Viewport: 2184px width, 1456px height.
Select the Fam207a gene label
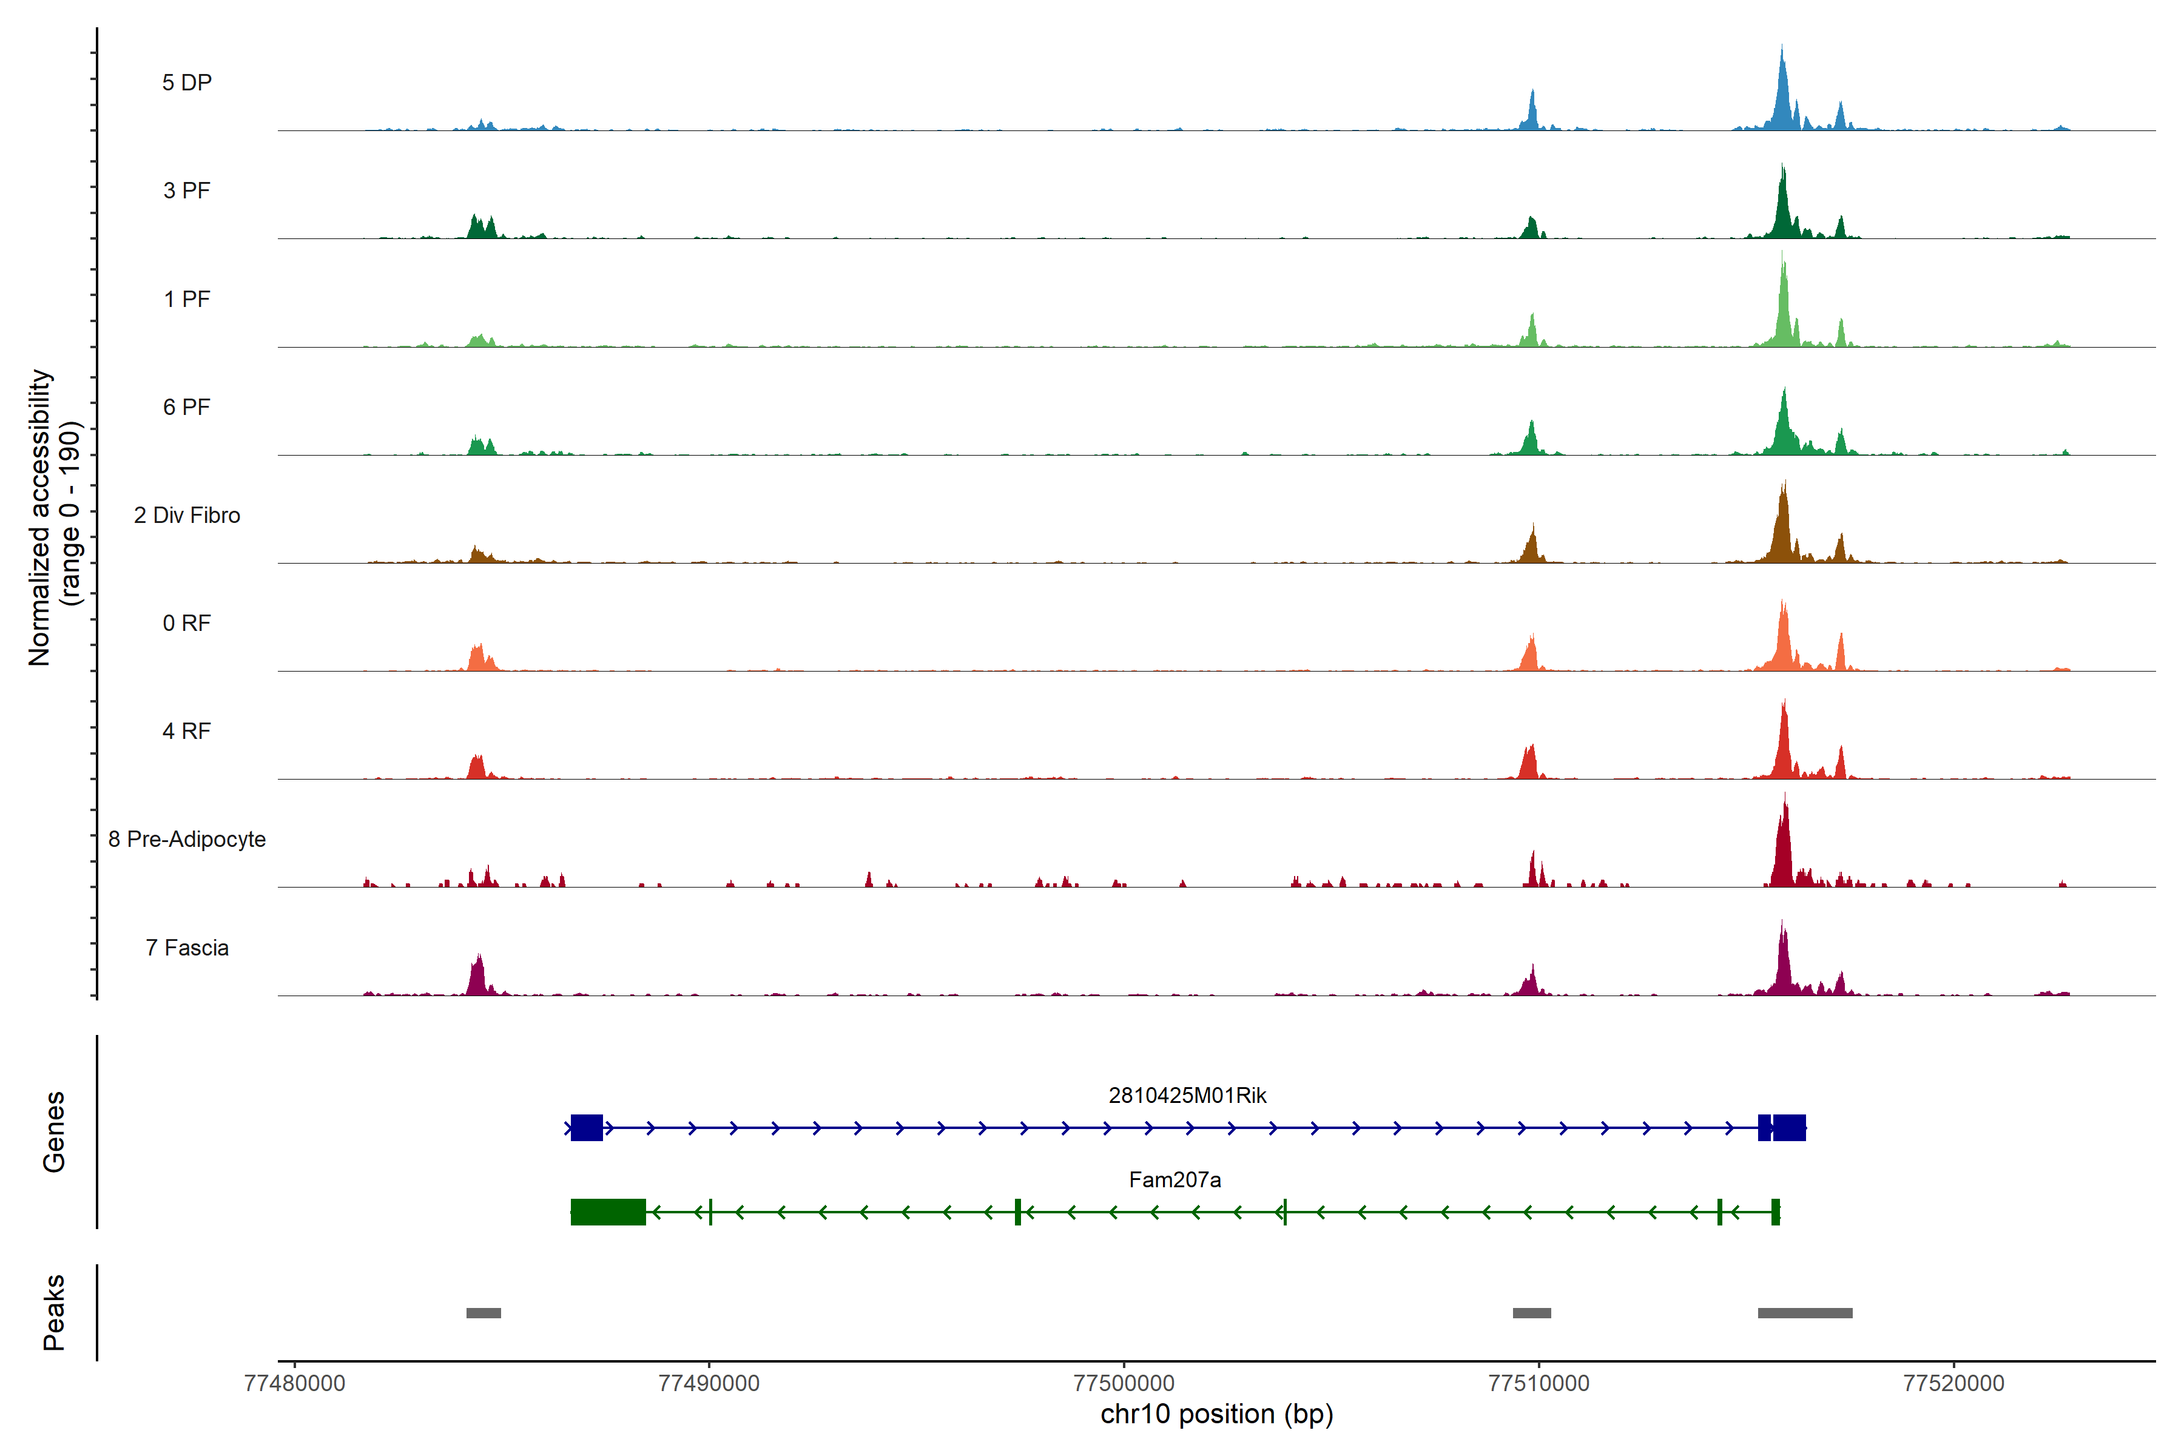(1175, 1179)
